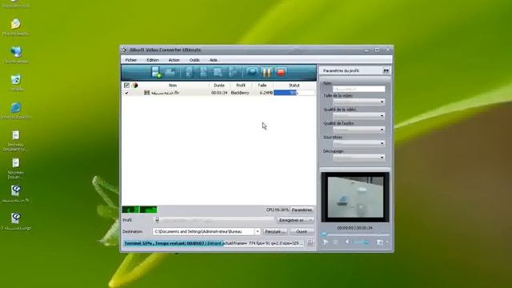Open the Recycle Bin desktop icon
Screen dimensions: 512x288
coord(16,80)
